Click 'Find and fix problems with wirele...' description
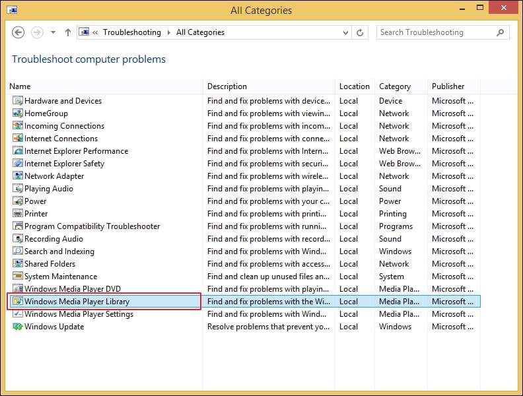Screen dimensions: 523x396 point(267,176)
